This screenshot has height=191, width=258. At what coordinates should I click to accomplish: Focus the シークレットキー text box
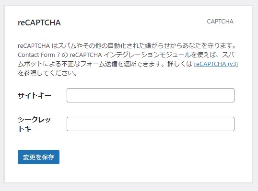tap(151, 124)
